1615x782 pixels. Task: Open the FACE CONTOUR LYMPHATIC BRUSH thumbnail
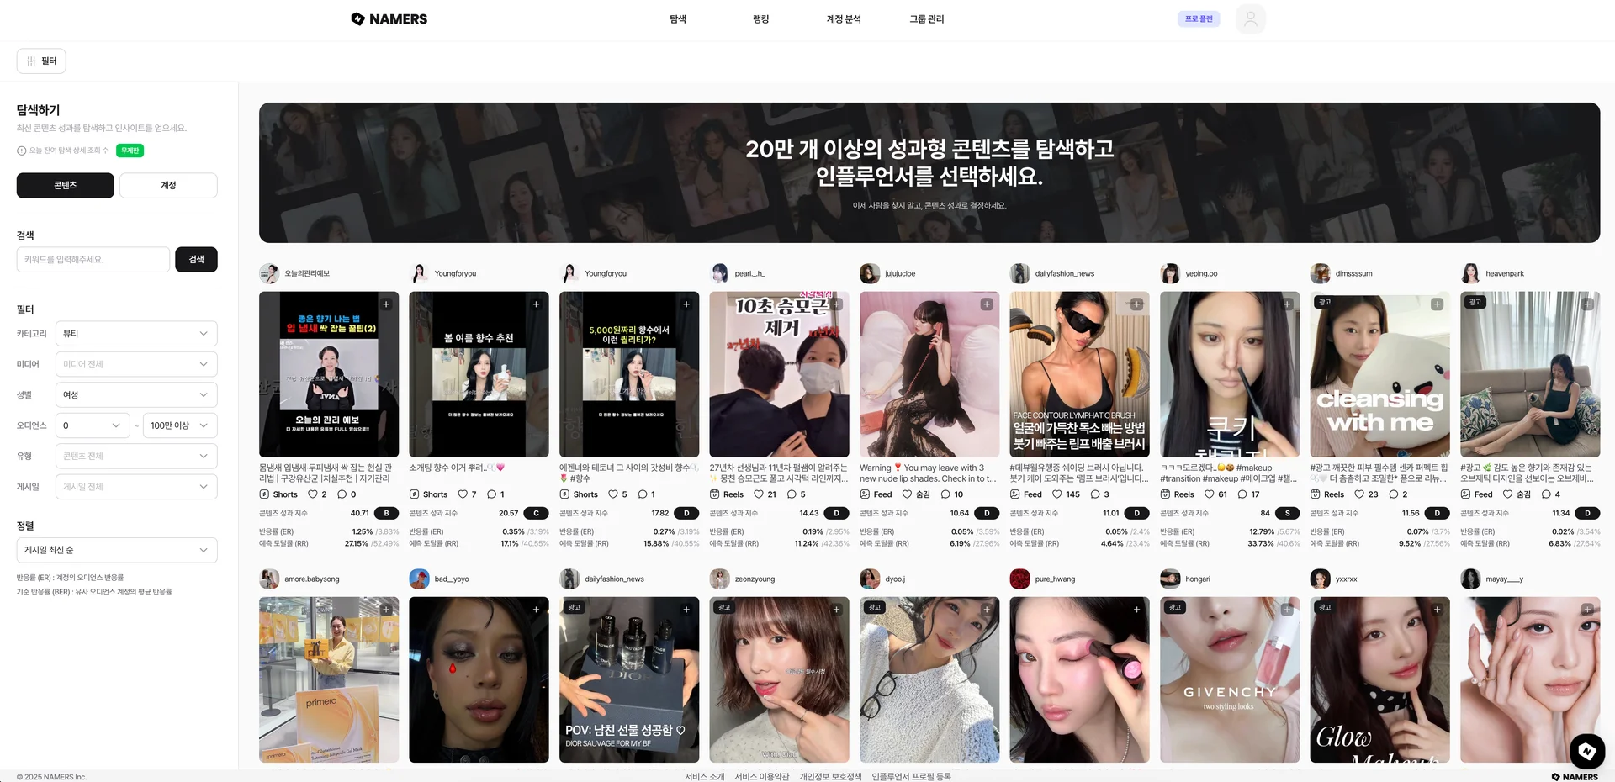point(1079,374)
